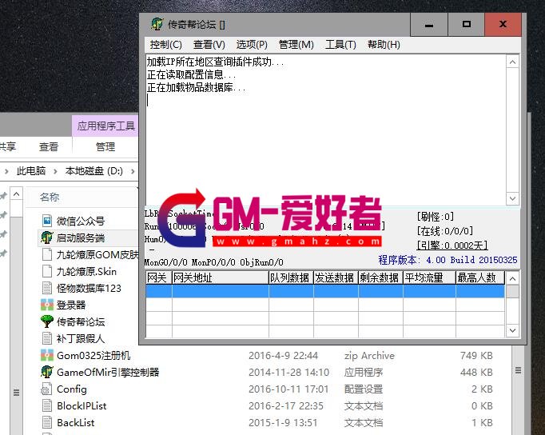The image size is (545, 435).
Task: Click the 传奇帮论坛 tree icon in file list
Action: point(47,321)
